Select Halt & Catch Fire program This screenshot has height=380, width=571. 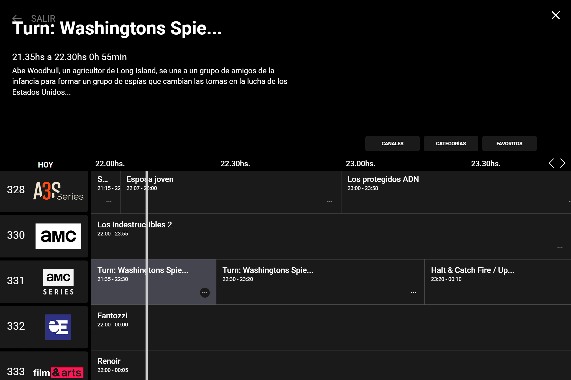tap(472, 270)
